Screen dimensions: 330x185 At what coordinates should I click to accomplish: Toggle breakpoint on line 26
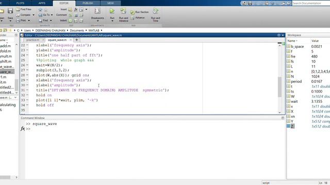(27, 65)
